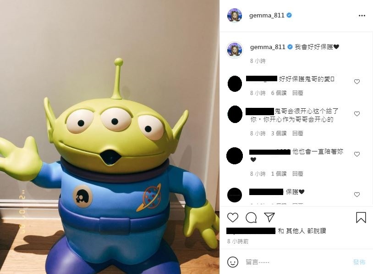This screenshot has width=373, height=274.
Task: Open emoji picker smiley icon
Action: coord(233,262)
